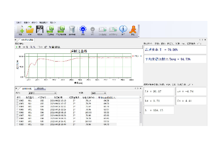Export data with second Excel icon

[61, 29]
